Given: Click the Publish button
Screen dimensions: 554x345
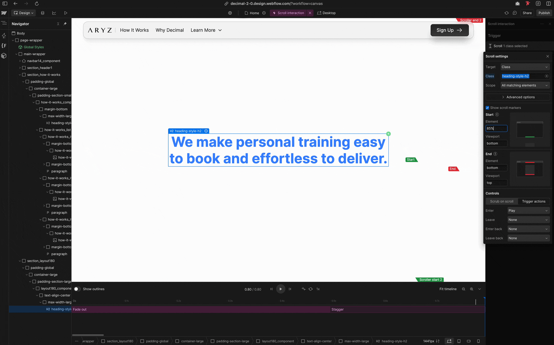Looking at the screenshot, I should click(x=544, y=13).
